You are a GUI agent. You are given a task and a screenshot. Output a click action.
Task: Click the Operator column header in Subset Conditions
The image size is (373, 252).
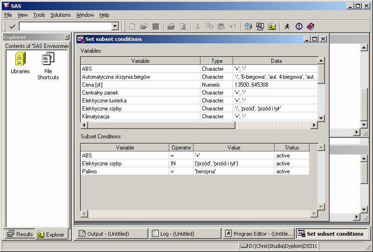click(181, 147)
